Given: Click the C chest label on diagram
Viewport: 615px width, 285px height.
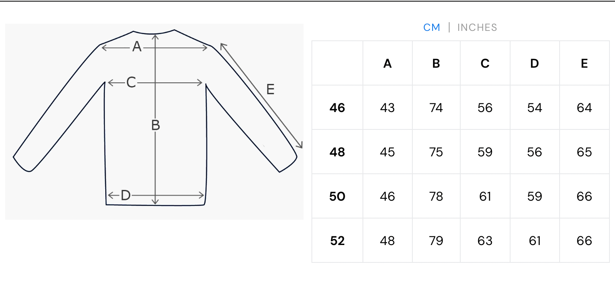Looking at the screenshot, I should coord(131,82).
